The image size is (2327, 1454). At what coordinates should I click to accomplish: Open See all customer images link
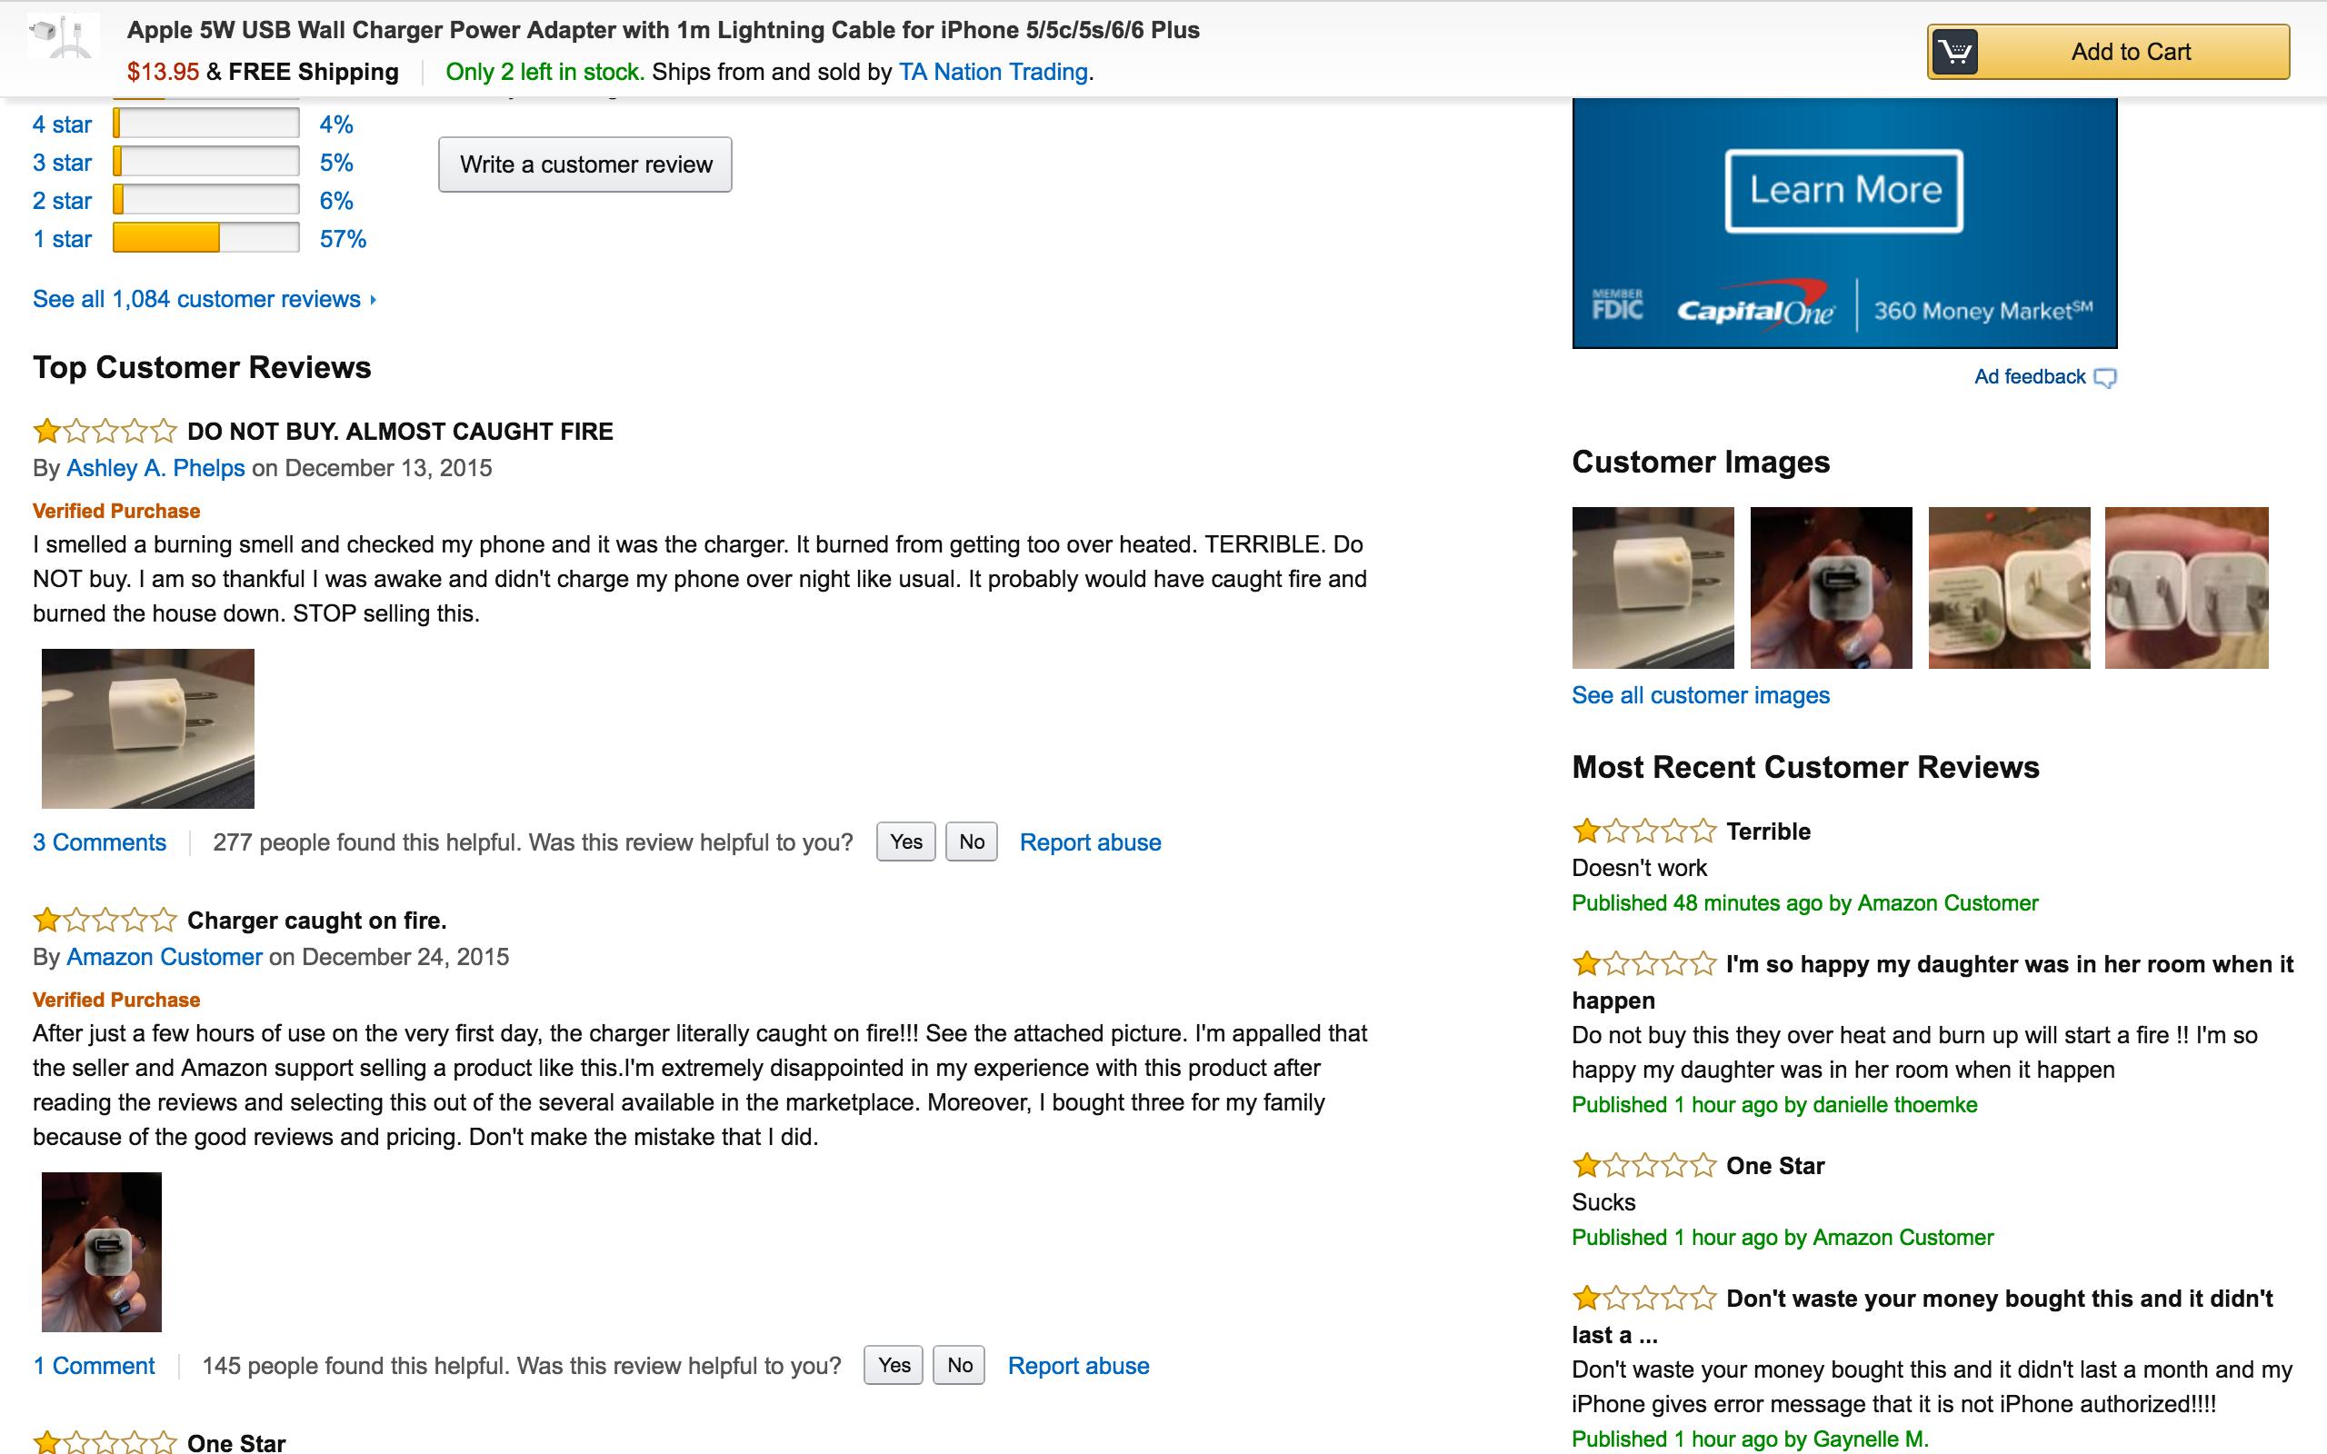tap(1700, 695)
